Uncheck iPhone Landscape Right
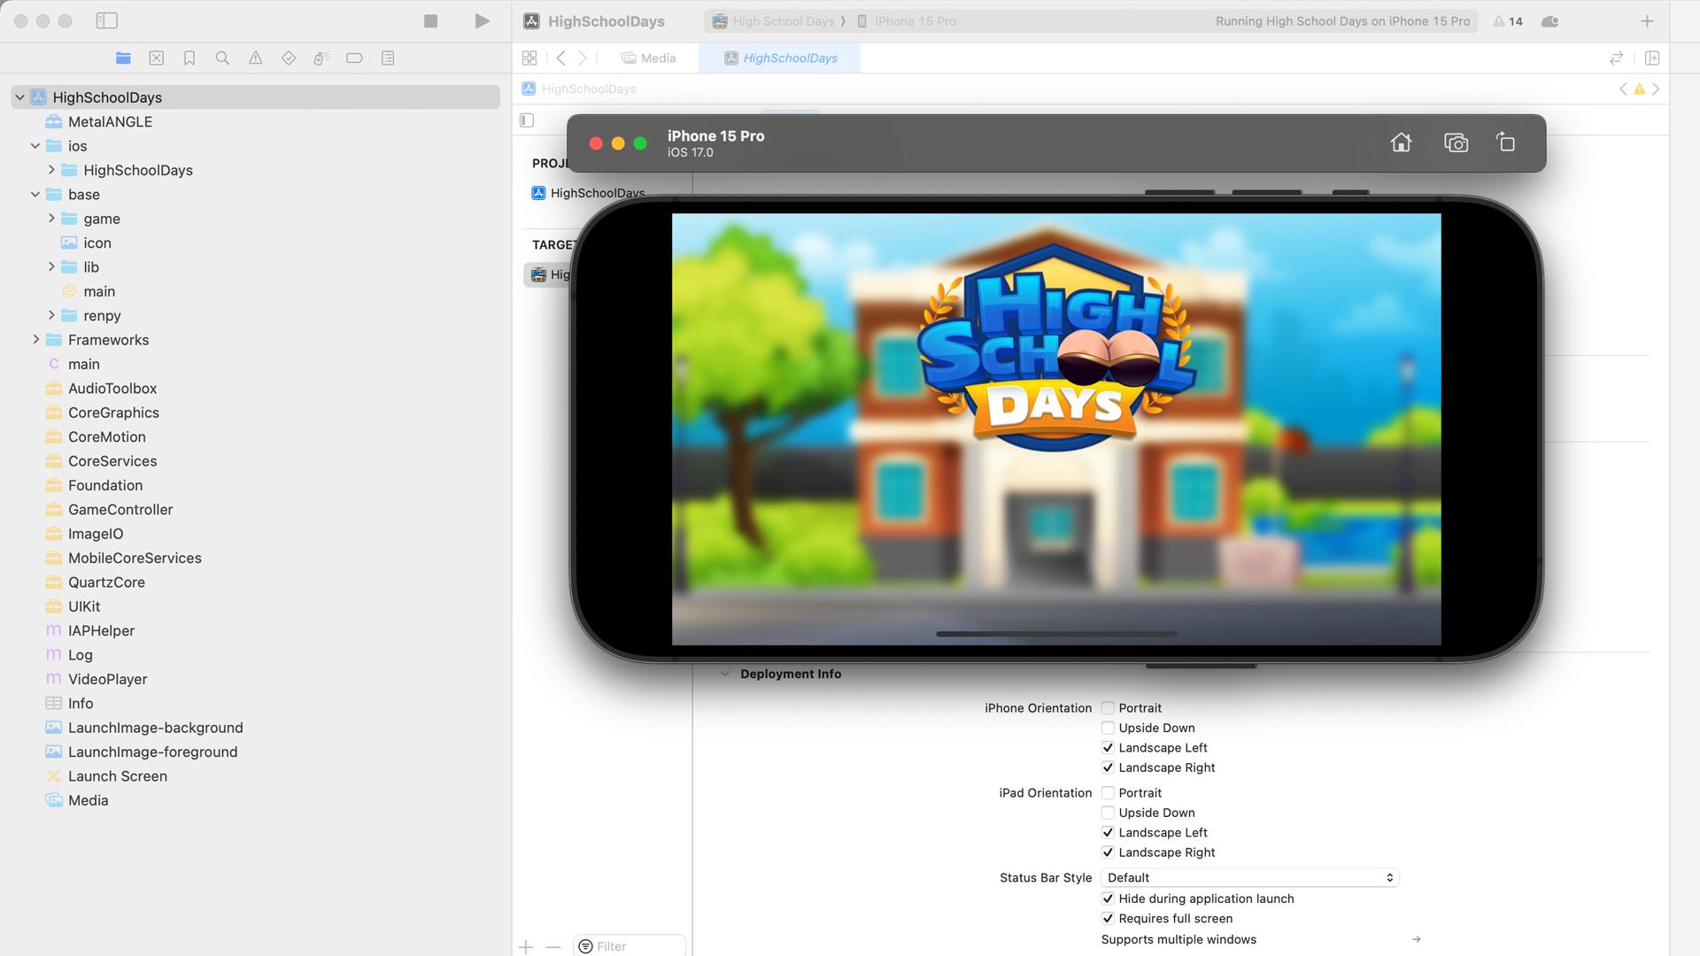The image size is (1700, 956). point(1108,767)
